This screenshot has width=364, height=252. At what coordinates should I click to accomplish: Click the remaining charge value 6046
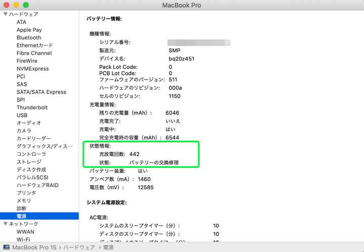tap(172, 113)
